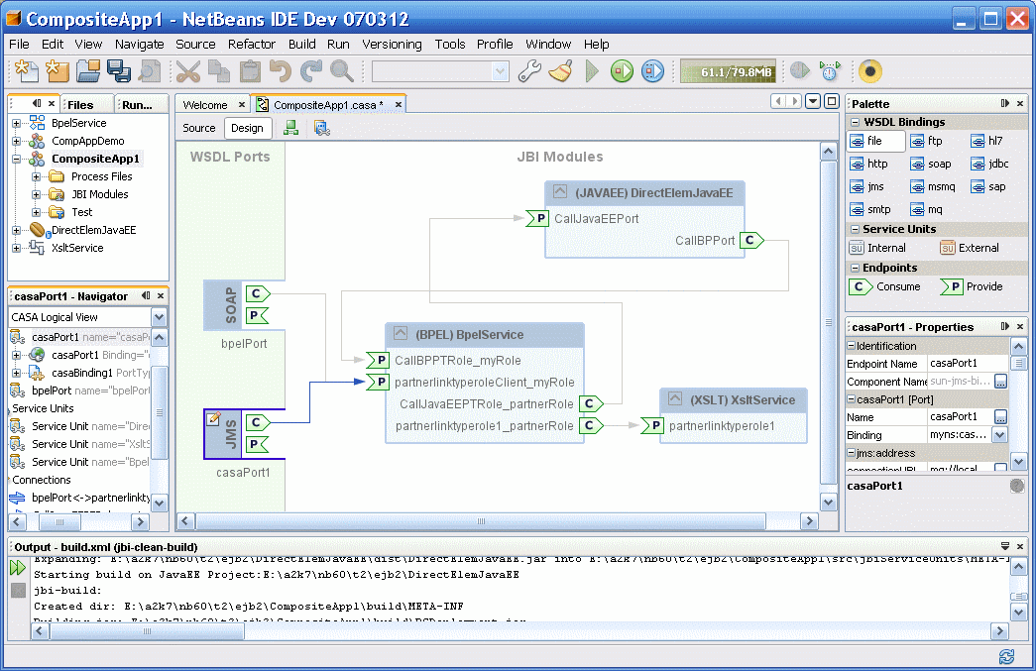
Task: Collapse the XsltService module box
Action: (674, 398)
